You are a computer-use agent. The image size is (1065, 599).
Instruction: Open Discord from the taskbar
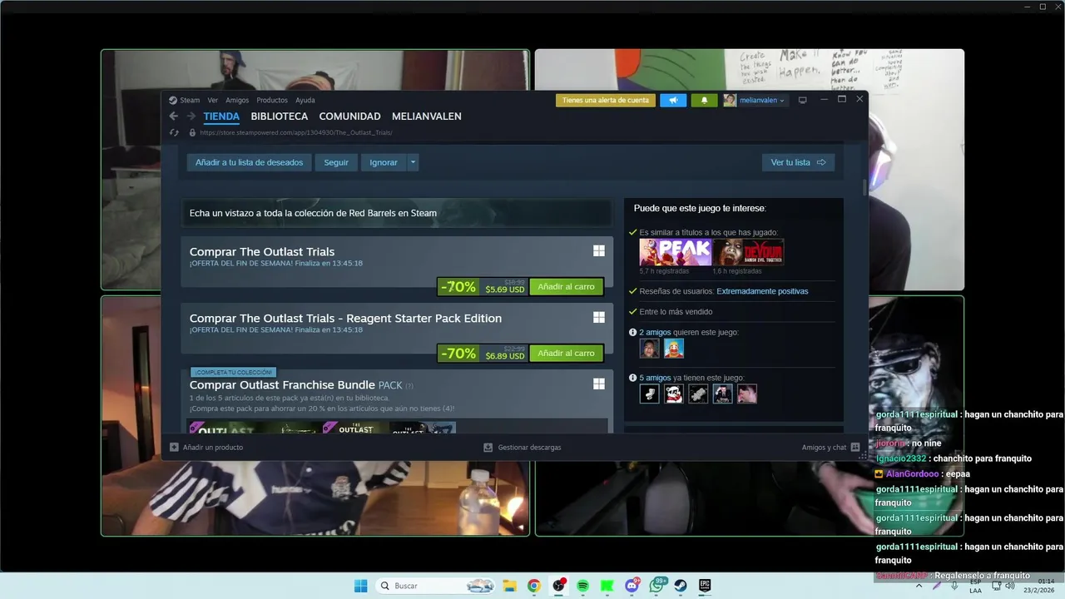pyautogui.click(x=632, y=586)
